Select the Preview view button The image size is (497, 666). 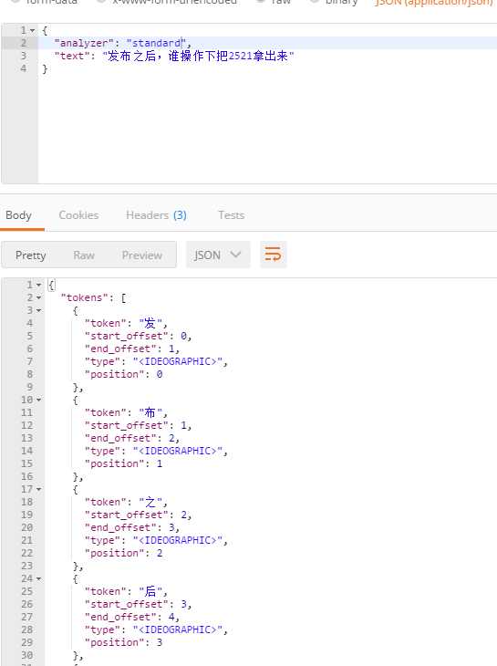(x=141, y=255)
